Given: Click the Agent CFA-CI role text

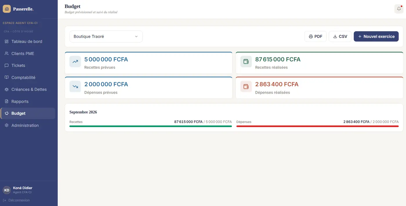Looking at the screenshot, I should (x=22, y=192).
